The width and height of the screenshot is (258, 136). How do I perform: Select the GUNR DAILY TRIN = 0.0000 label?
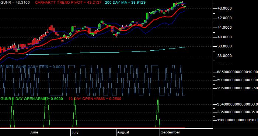40,67
